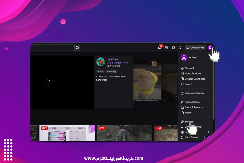This screenshot has width=244, height=163.
Task: Click the Content Tuning sparkle icon
Action: click(182, 127)
